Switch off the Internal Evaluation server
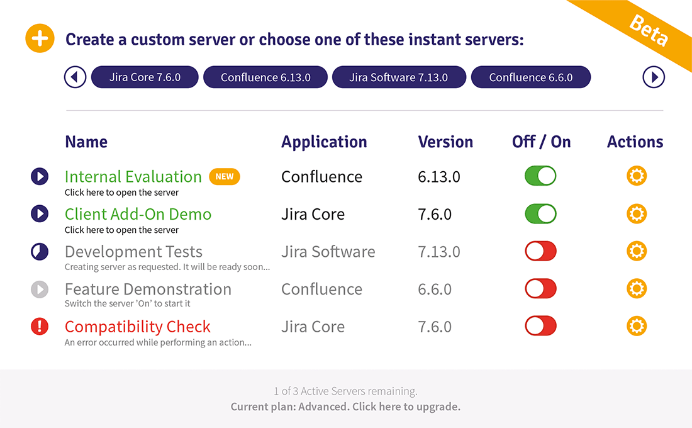Viewport: 692px width, 428px height. [540, 176]
